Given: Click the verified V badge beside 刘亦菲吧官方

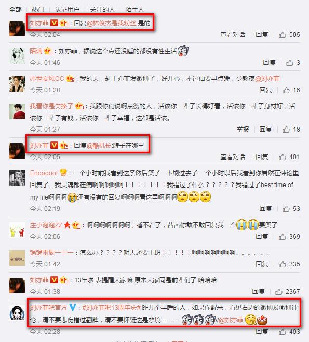Looking at the screenshot, I should coord(72,307).
